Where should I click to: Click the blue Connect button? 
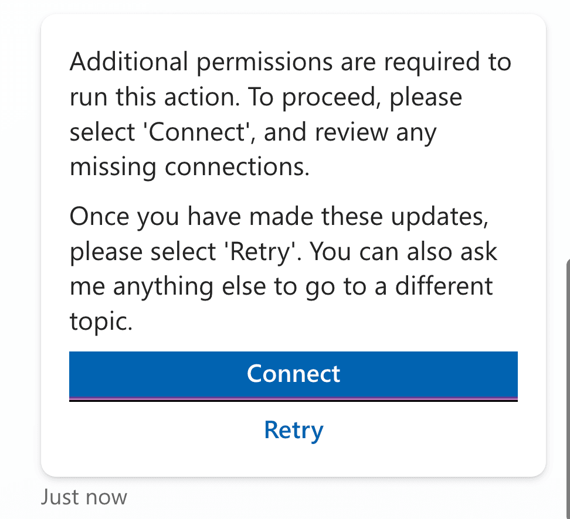tap(293, 374)
